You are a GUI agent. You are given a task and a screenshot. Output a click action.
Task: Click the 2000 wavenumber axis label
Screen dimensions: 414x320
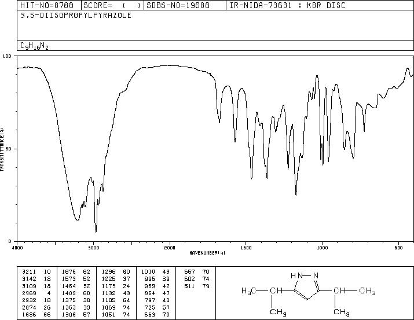(x=170, y=248)
